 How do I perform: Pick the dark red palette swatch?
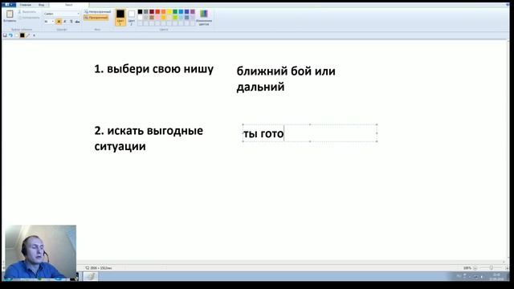[x=152, y=12]
